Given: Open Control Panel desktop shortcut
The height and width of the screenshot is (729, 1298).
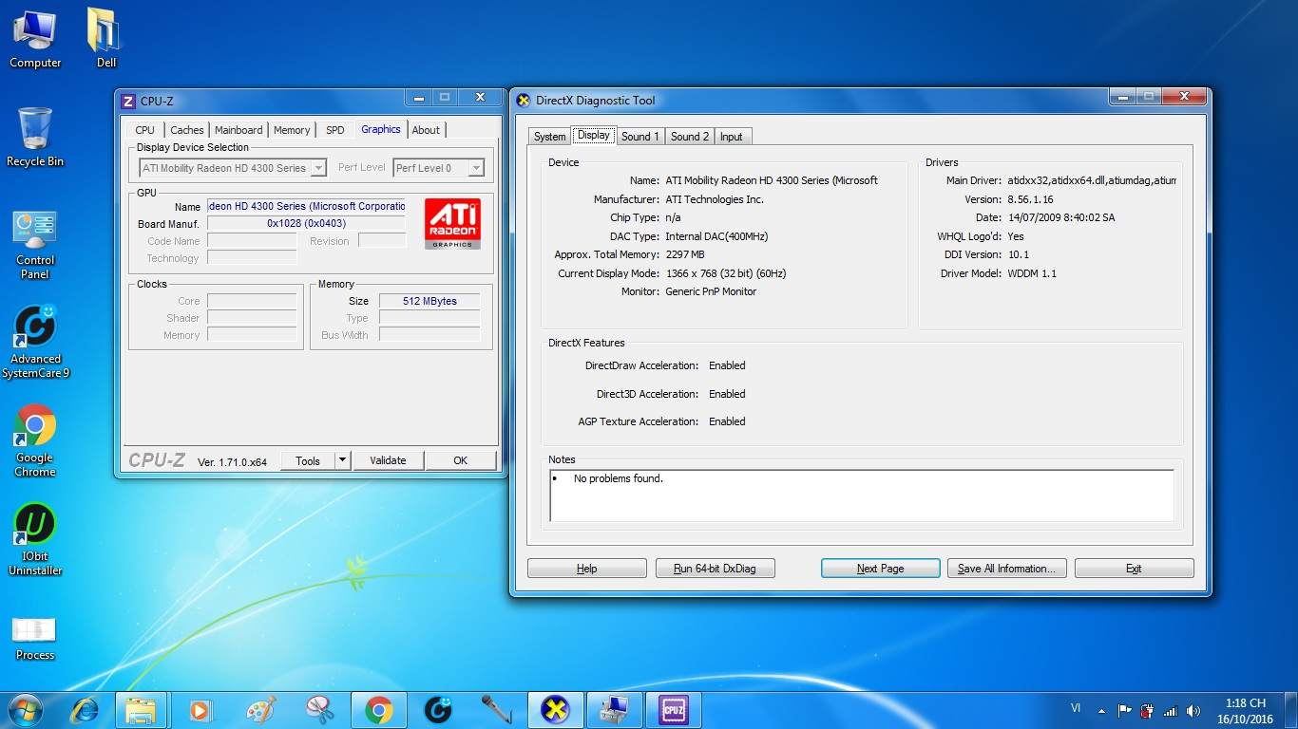Looking at the screenshot, I should 35,245.
